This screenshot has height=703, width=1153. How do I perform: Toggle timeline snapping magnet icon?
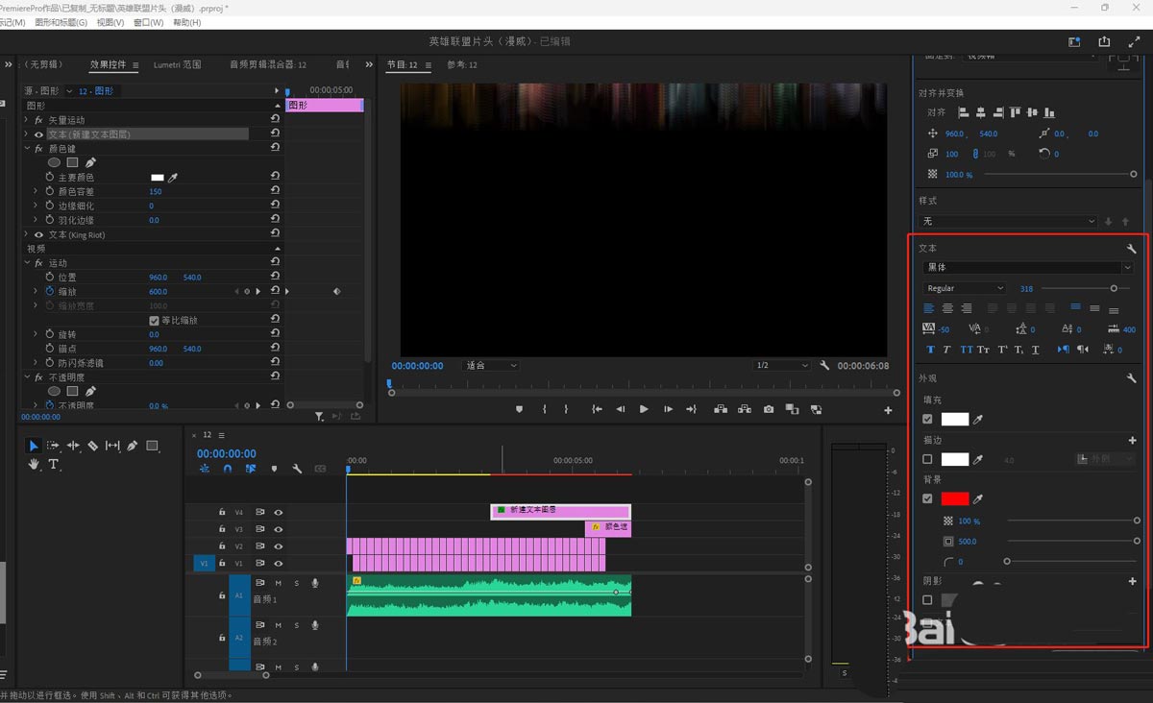click(228, 469)
